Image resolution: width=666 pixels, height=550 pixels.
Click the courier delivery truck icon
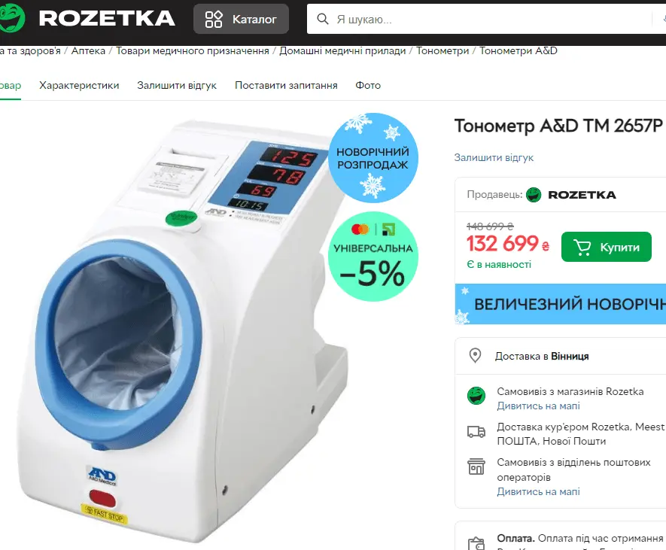[x=476, y=432]
